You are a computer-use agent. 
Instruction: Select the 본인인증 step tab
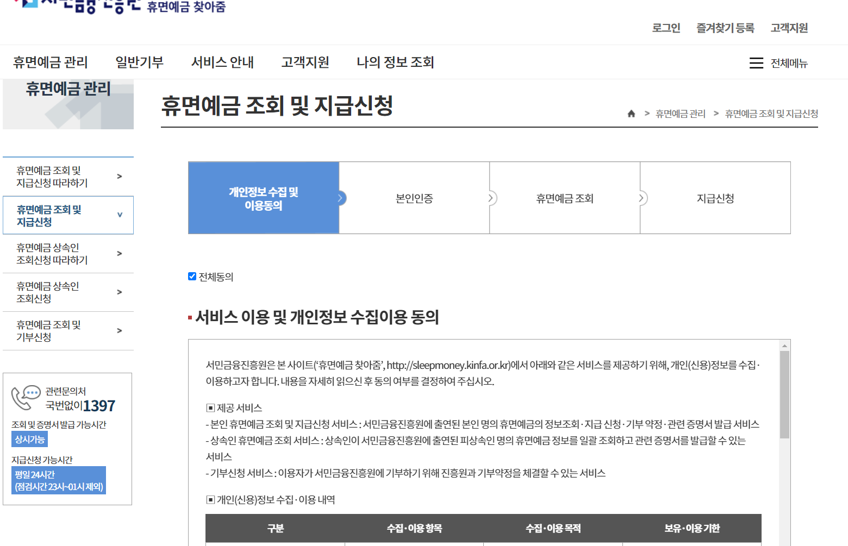click(x=414, y=198)
